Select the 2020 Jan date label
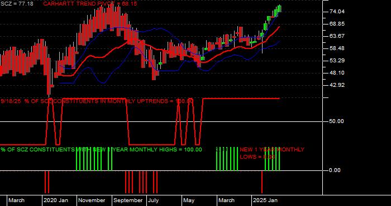The height and width of the screenshot is (206, 391). tap(56, 200)
